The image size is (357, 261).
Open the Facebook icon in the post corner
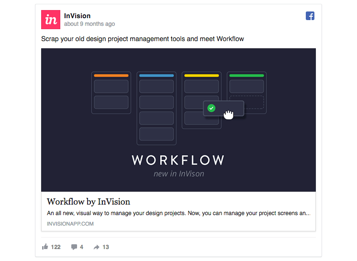click(x=310, y=16)
